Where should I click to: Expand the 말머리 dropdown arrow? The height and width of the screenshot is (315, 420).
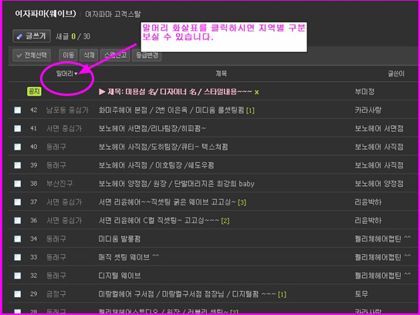(76, 73)
